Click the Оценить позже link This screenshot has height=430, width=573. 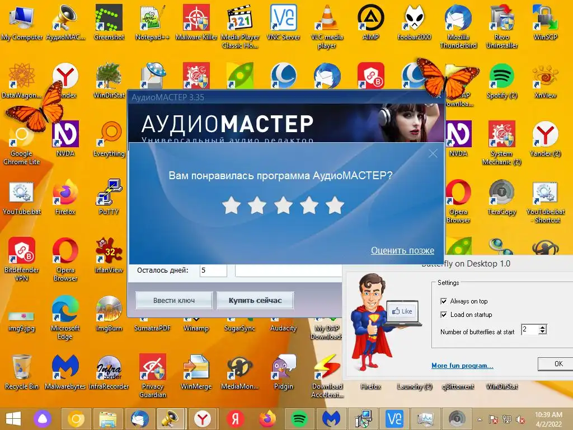pyautogui.click(x=402, y=250)
